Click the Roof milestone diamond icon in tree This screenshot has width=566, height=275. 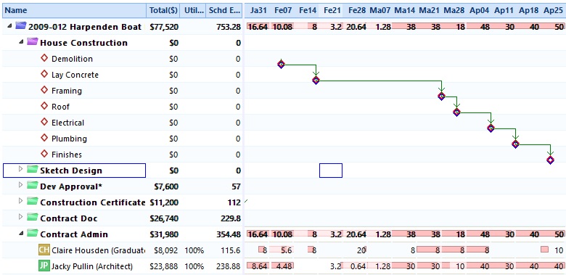(44, 105)
